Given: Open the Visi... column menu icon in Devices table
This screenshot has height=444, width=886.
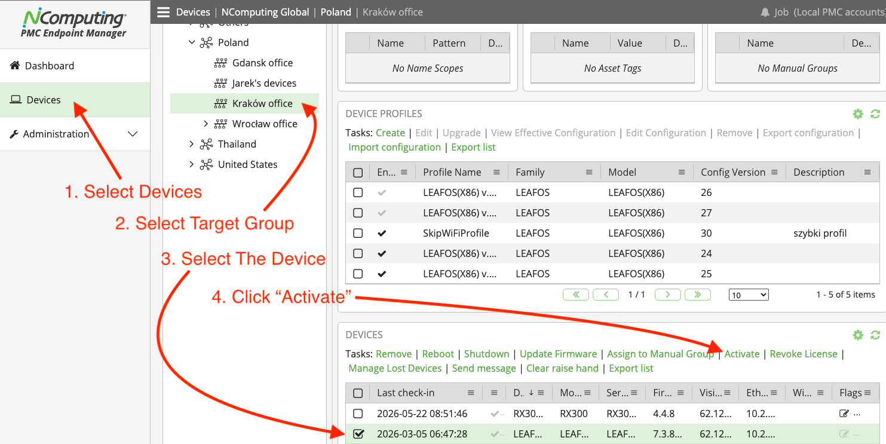Looking at the screenshot, I should [x=728, y=393].
